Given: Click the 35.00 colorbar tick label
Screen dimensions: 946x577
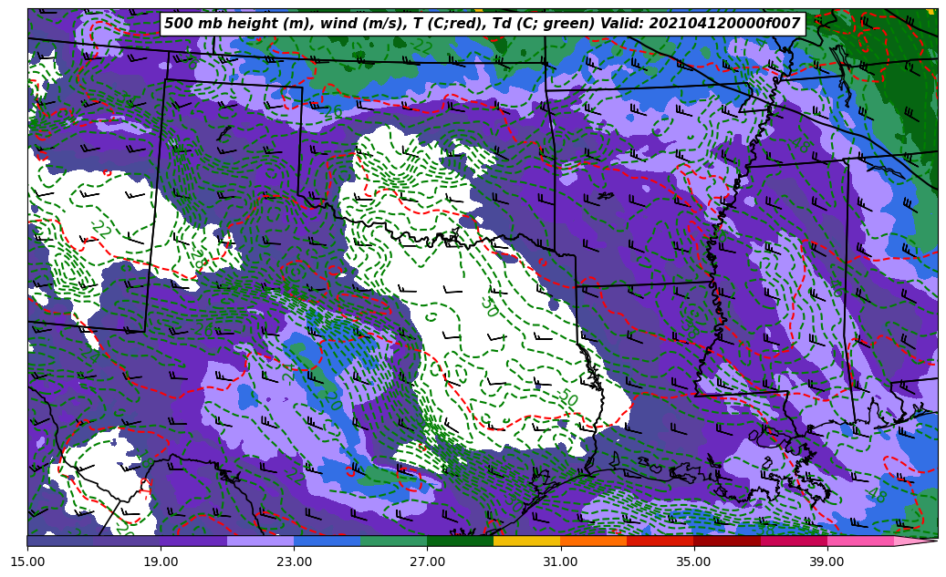Looking at the screenshot, I should click(693, 562).
